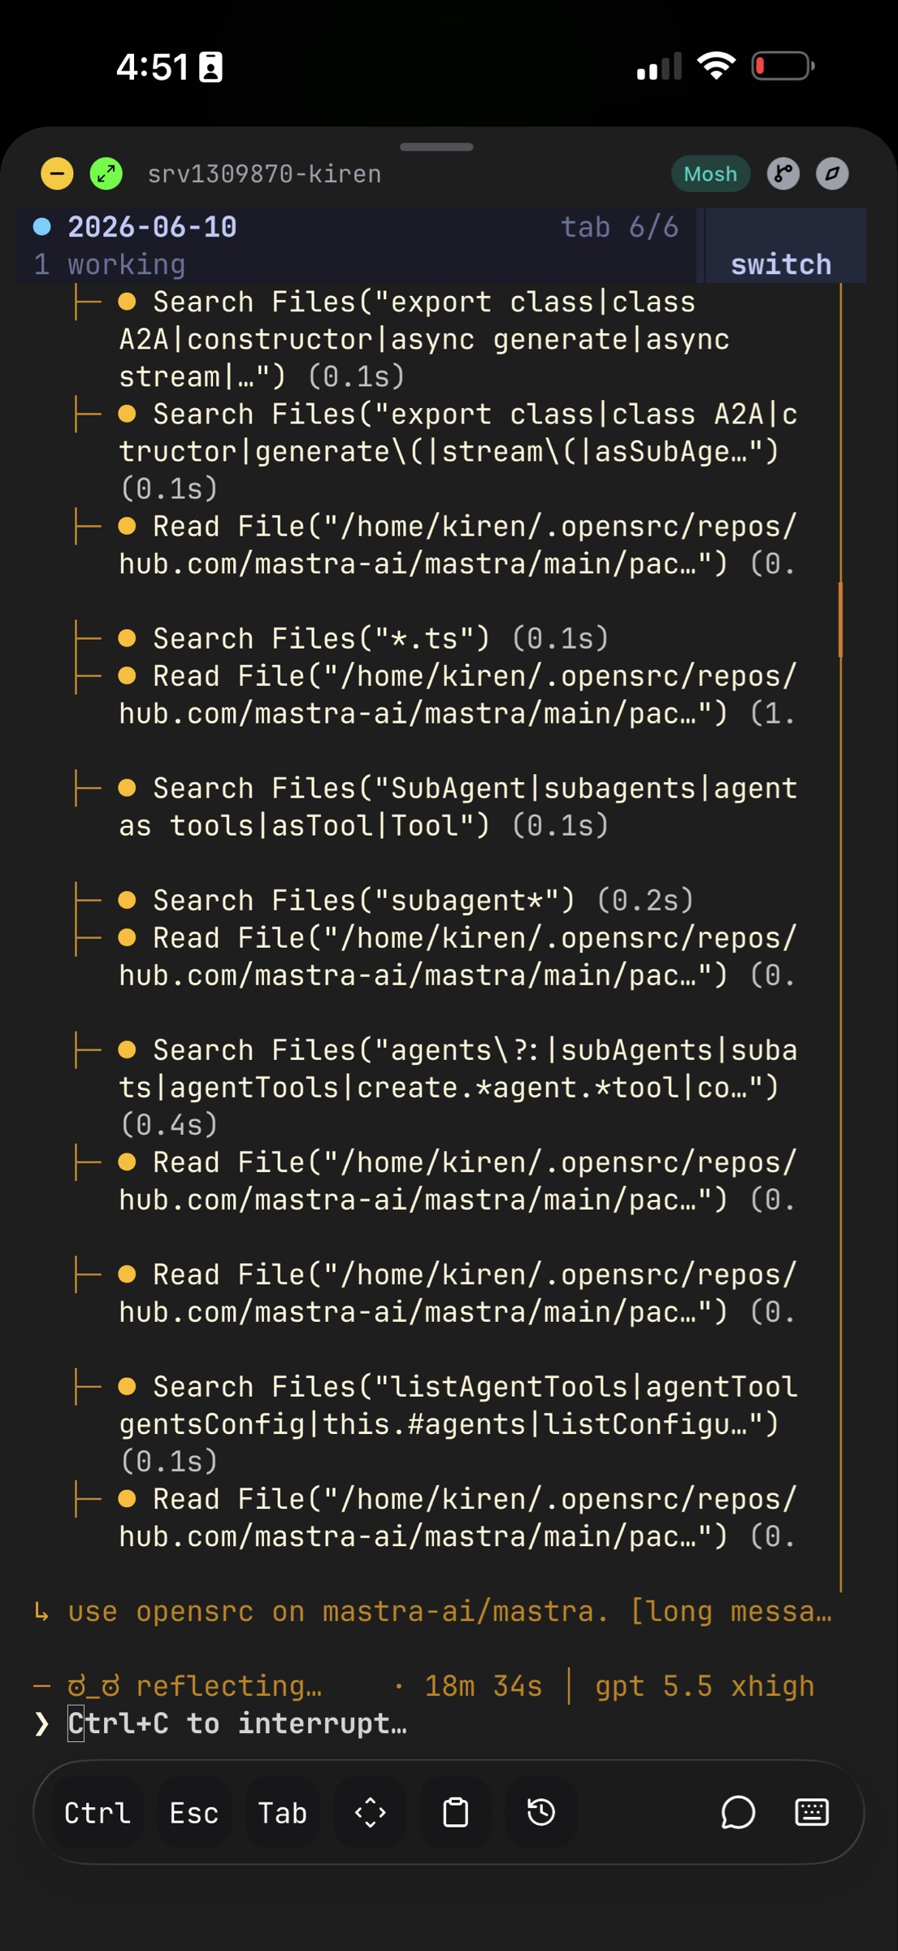The image size is (898, 1951).
Task: Open the git branch icon in header
Action: click(x=783, y=174)
